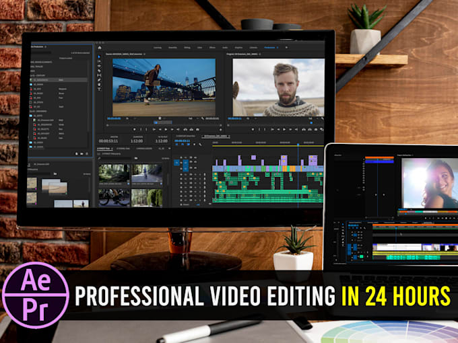Open workspace overflow chevron menu
458x343 pixels.
coord(286,47)
